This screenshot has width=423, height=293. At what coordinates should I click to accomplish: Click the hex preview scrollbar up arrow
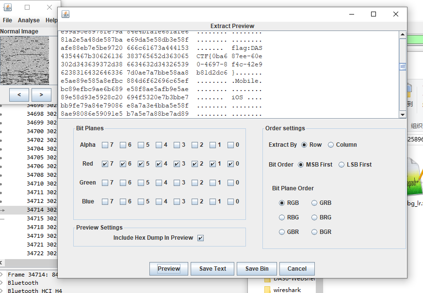402,35
